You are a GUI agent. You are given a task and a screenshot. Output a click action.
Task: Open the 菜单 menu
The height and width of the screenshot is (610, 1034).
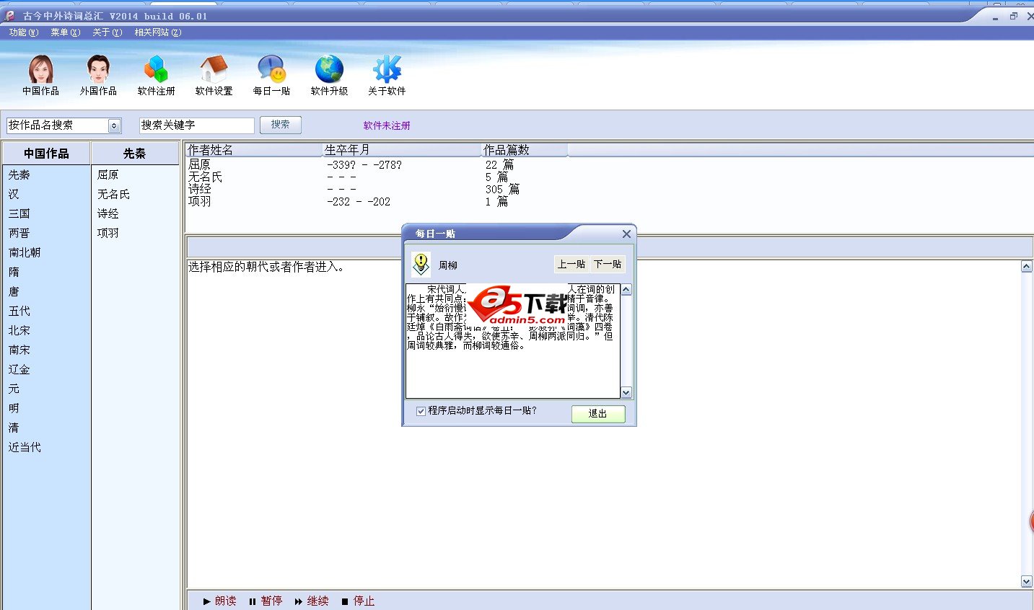tap(66, 32)
